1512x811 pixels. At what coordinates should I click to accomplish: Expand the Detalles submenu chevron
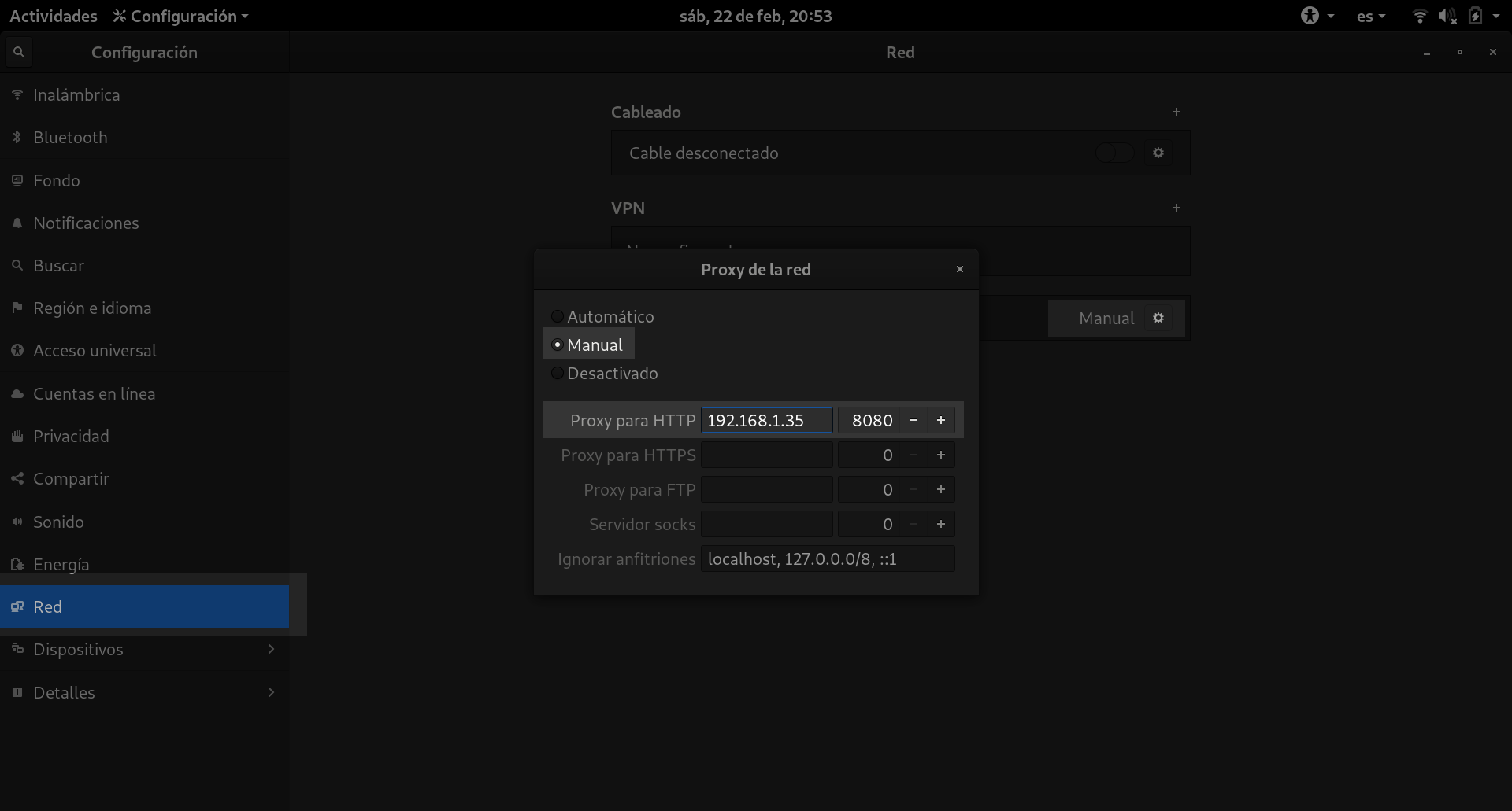tap(271, 692)
